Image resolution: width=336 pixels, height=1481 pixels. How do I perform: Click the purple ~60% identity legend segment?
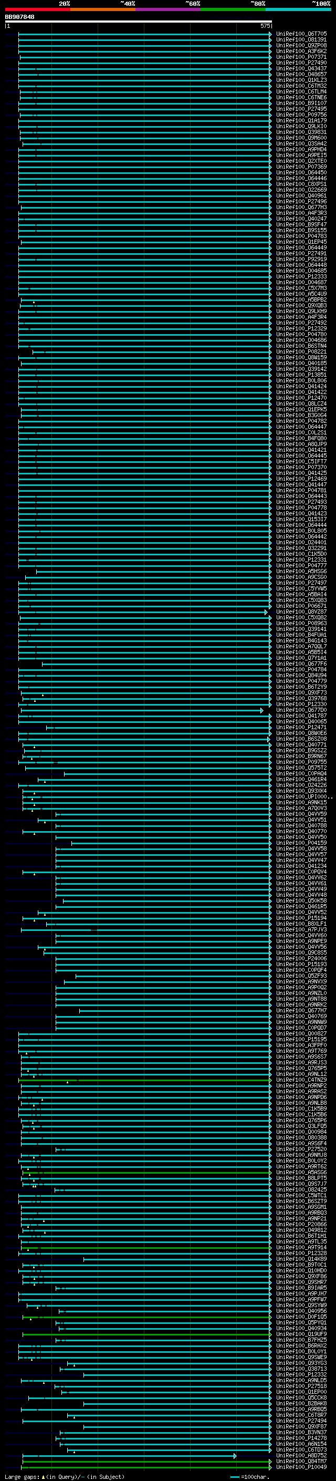click(169, 9)
